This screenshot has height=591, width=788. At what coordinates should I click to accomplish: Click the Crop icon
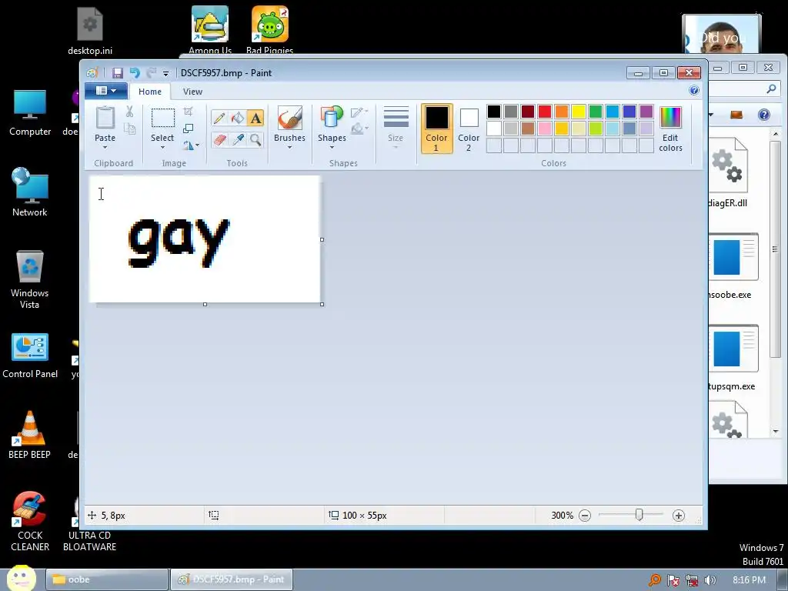pyautogui.click(x=188, y=112)
